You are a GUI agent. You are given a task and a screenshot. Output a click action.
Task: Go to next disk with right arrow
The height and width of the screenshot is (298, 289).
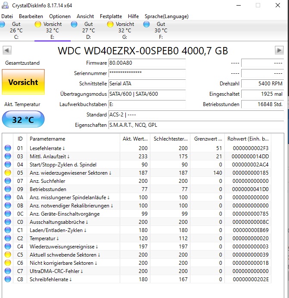pos(279,50)
